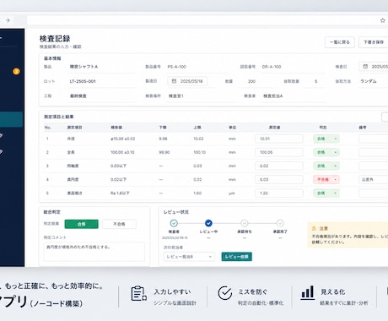This screenshot has height=321, width=388.
Task: Click measured value field showing 100.05
Action: click(x=279, y=152)
